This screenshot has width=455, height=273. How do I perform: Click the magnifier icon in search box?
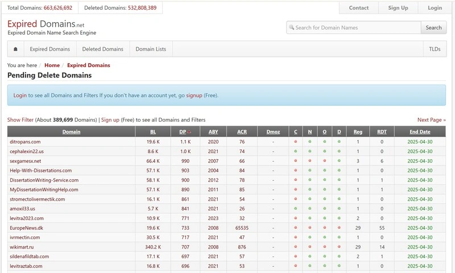click(x=291, y=27)
